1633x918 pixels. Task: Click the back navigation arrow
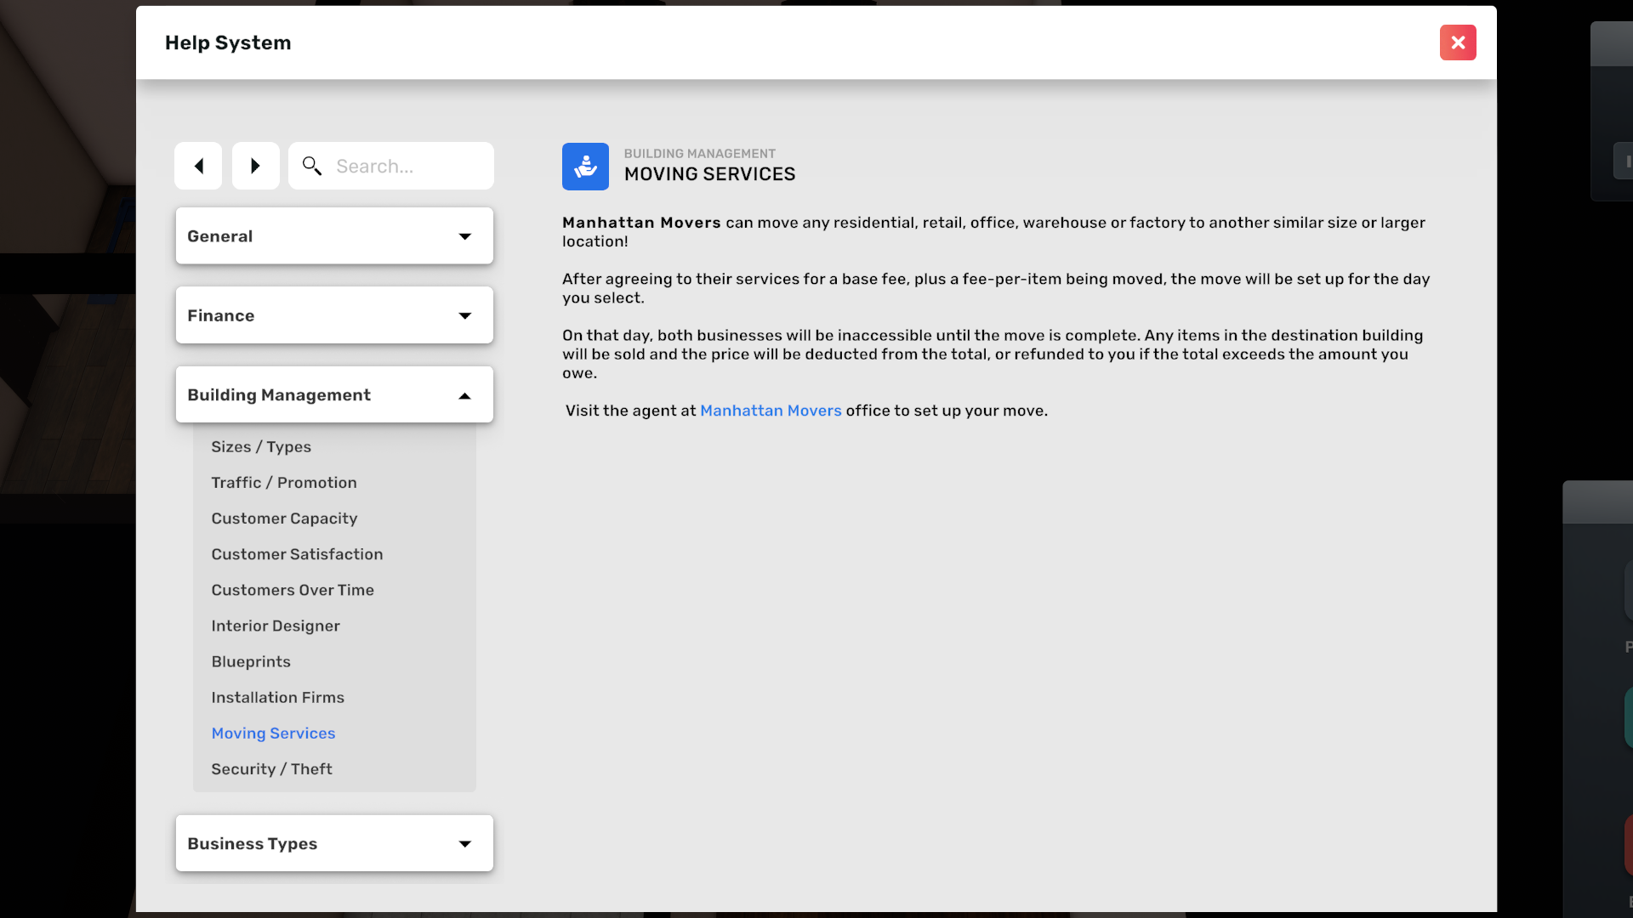pos(198,166)
